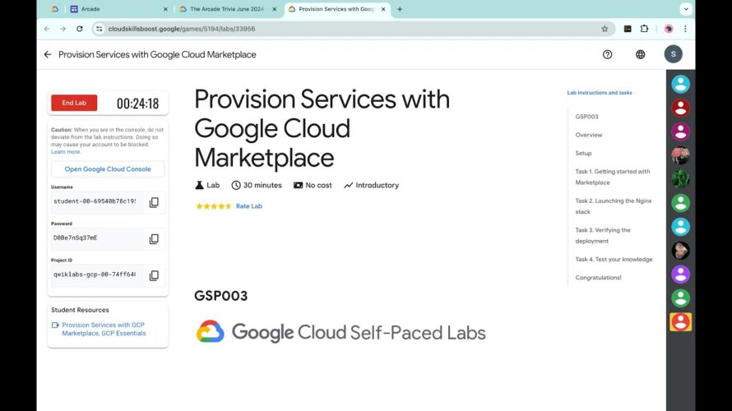Viewport: 732px width, 411px height.
Task: Go to Task 2 Launching the Nginx stack
Action: click(614, 206)
